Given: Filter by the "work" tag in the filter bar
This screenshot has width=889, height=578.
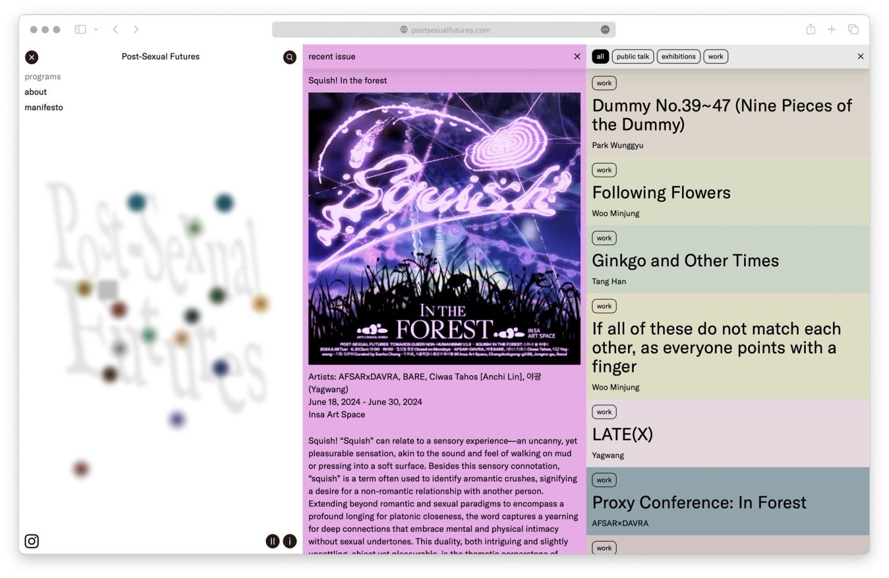Looking at the screenshot, I should [716, 57].
